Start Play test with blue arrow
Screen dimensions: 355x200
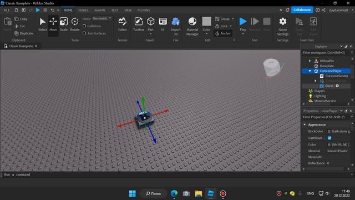(243, 22)
